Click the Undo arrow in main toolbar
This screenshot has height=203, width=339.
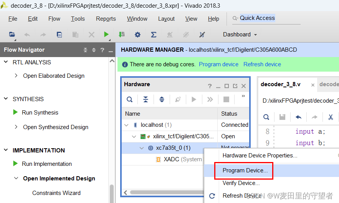pyautogui.click(x=27, y=34)
